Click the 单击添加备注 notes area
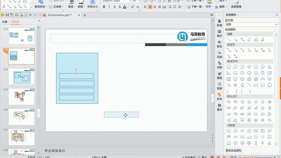The height and width of the screenshot is (158, 281). [x=55, y=151]
